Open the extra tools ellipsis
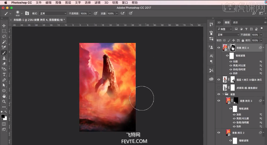The image size is (267, 145). [x=4, y=107]
